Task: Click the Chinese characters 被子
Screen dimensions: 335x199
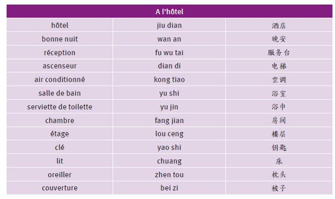Action: click(x=279, y=188)
